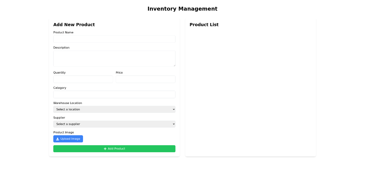Click the Product Name label

click(64, 32)
